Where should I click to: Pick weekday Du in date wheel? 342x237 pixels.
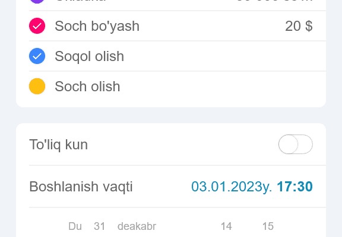coord(75,226)
